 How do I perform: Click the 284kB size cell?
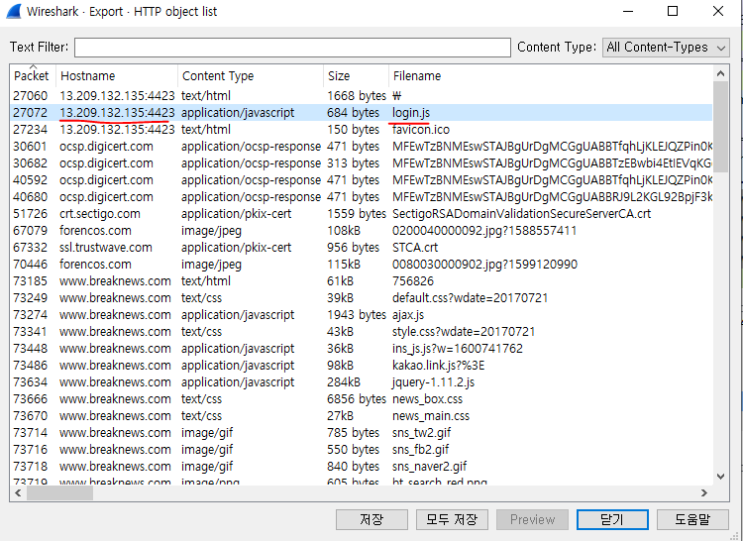[x=344, y=382]
